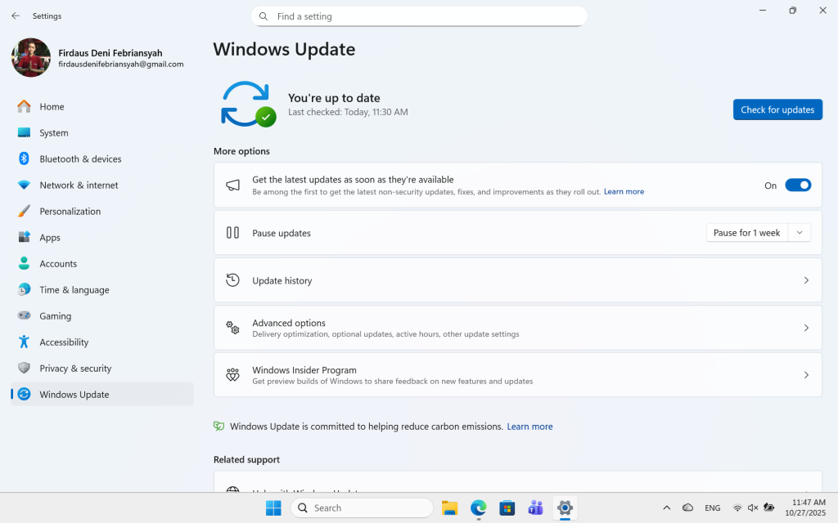Select Personalization in the sidebar
838x523 pixels.
click(x=102, y=212)
